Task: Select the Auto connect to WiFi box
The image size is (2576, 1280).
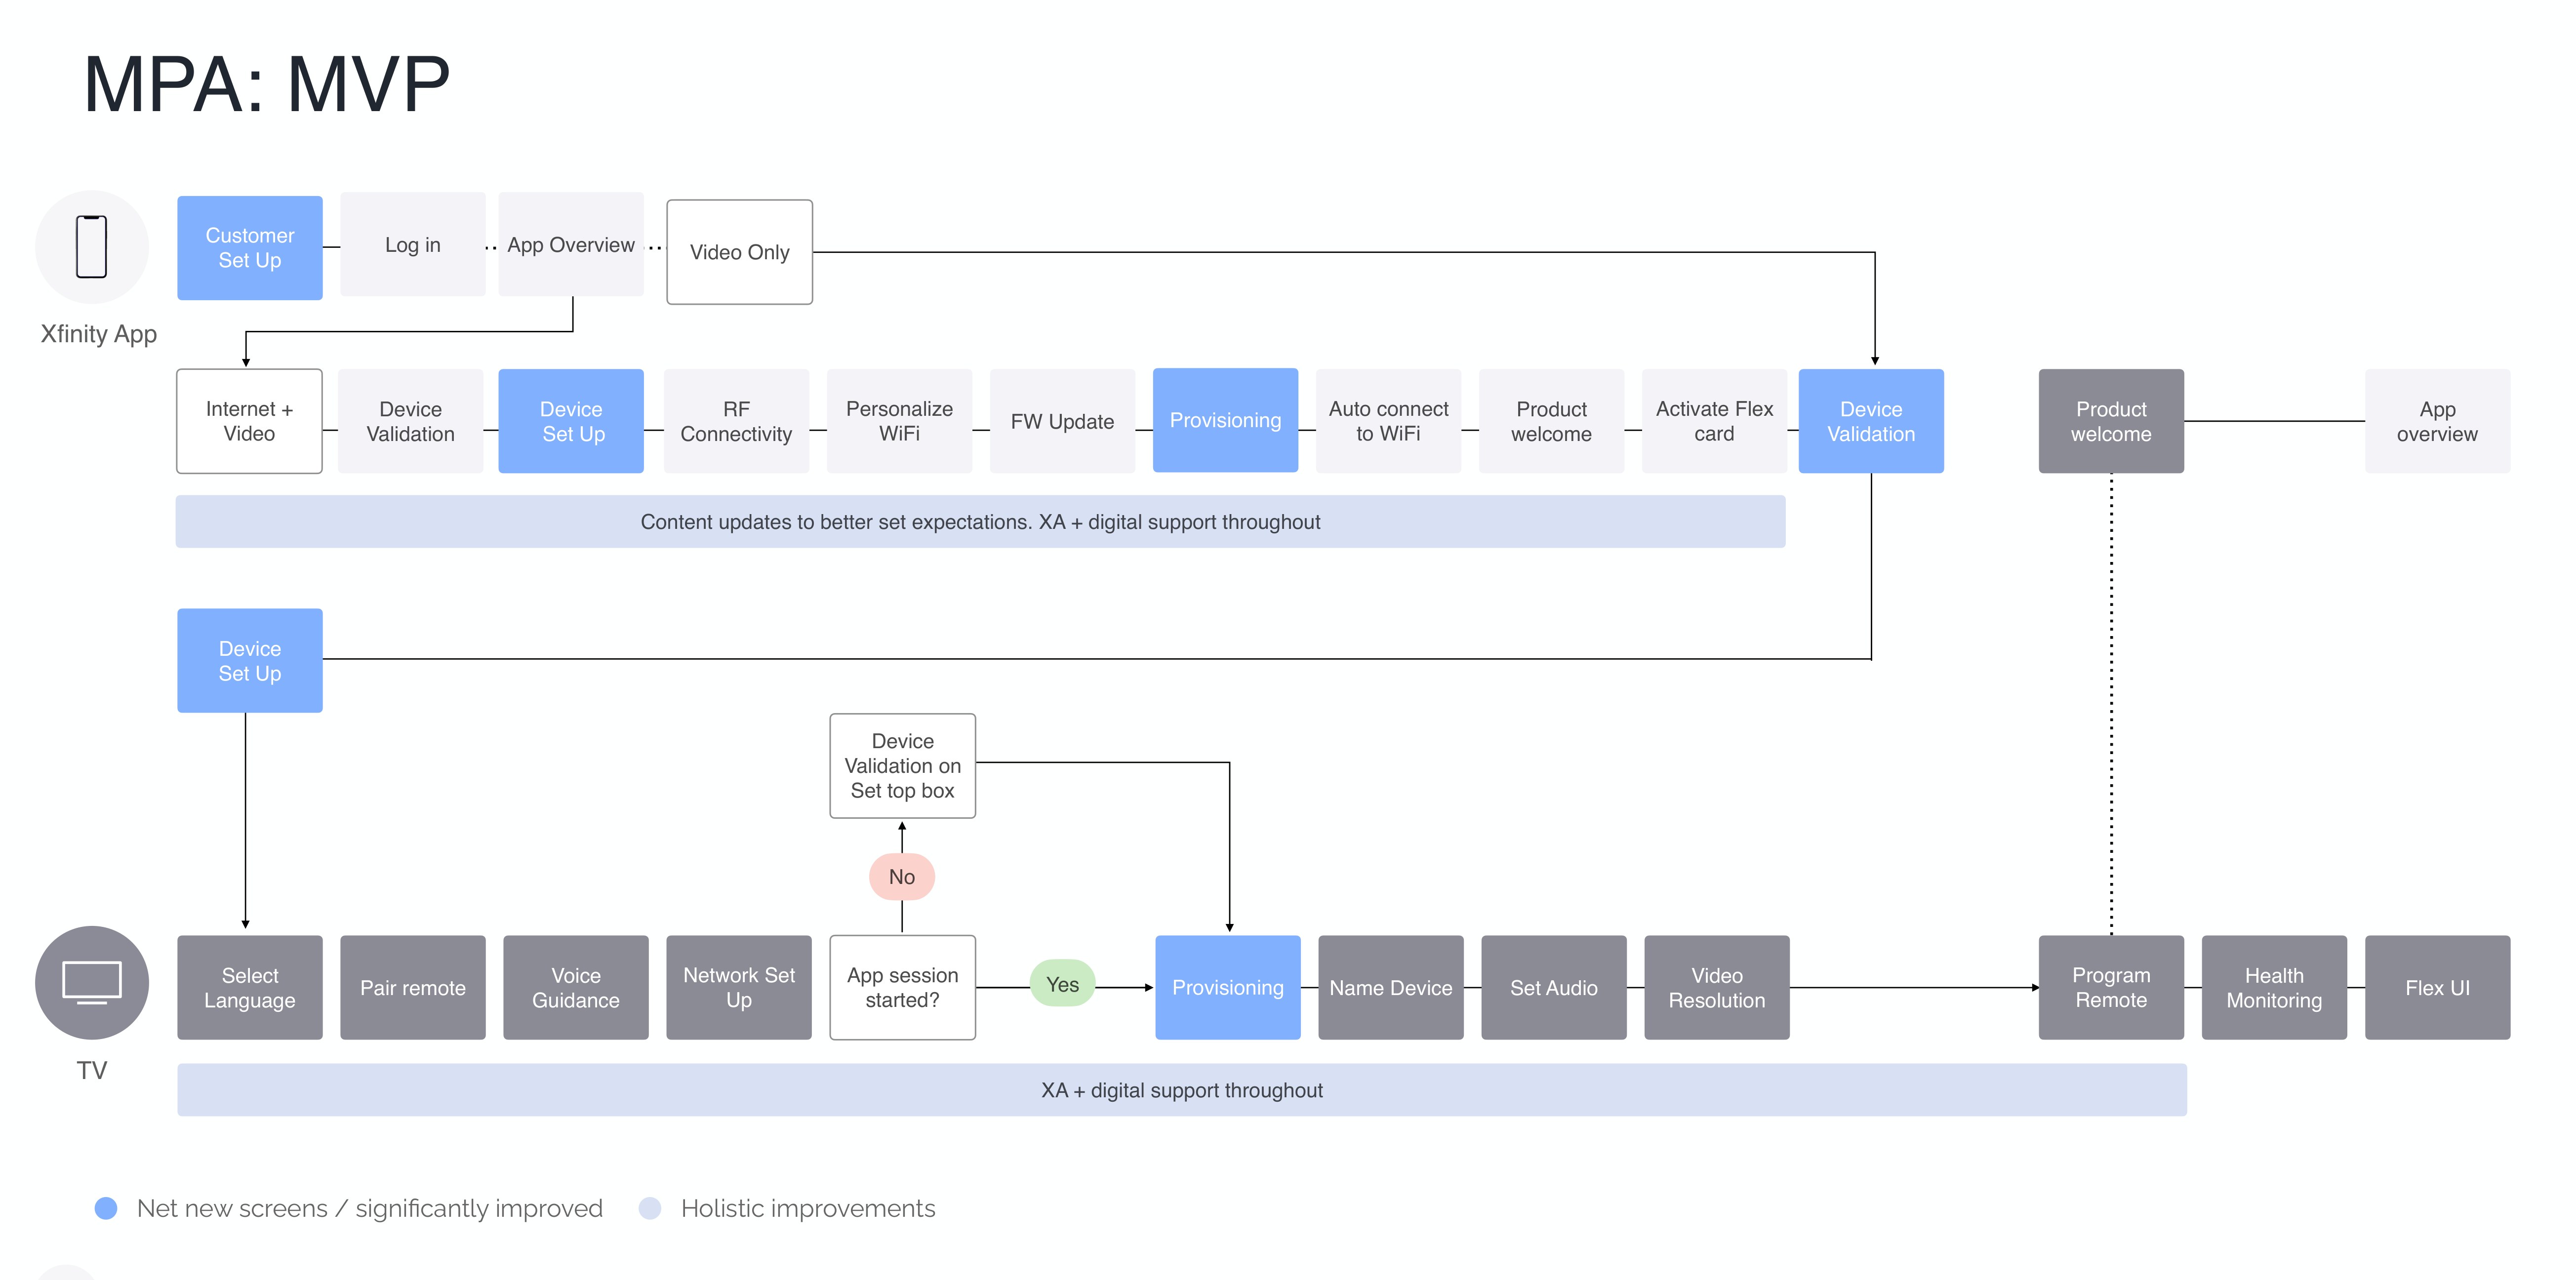Action: (x=1389, y=421)
